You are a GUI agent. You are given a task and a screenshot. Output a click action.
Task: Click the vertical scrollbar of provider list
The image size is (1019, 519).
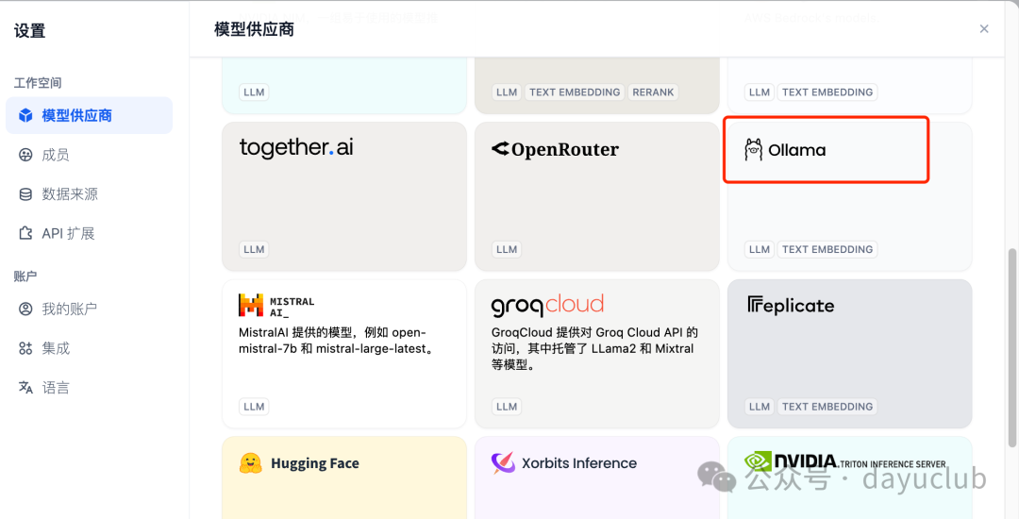(1011, 348)
